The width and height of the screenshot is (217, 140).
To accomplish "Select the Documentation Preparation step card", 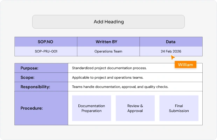I will 91,108.
